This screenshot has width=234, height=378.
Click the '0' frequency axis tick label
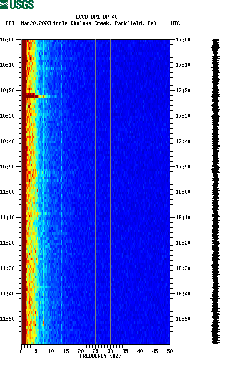tap(21, 351)
